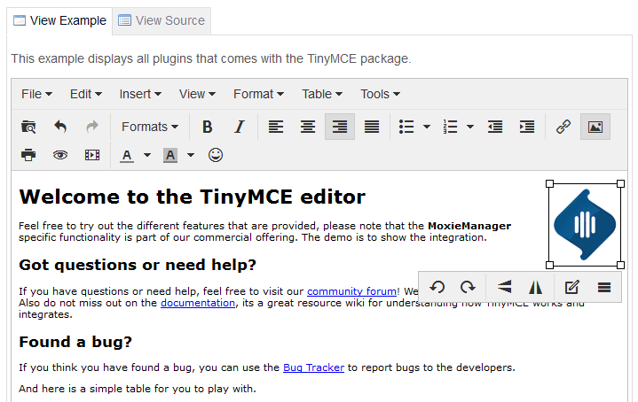Open the Format menu

(x=258, y=94)
